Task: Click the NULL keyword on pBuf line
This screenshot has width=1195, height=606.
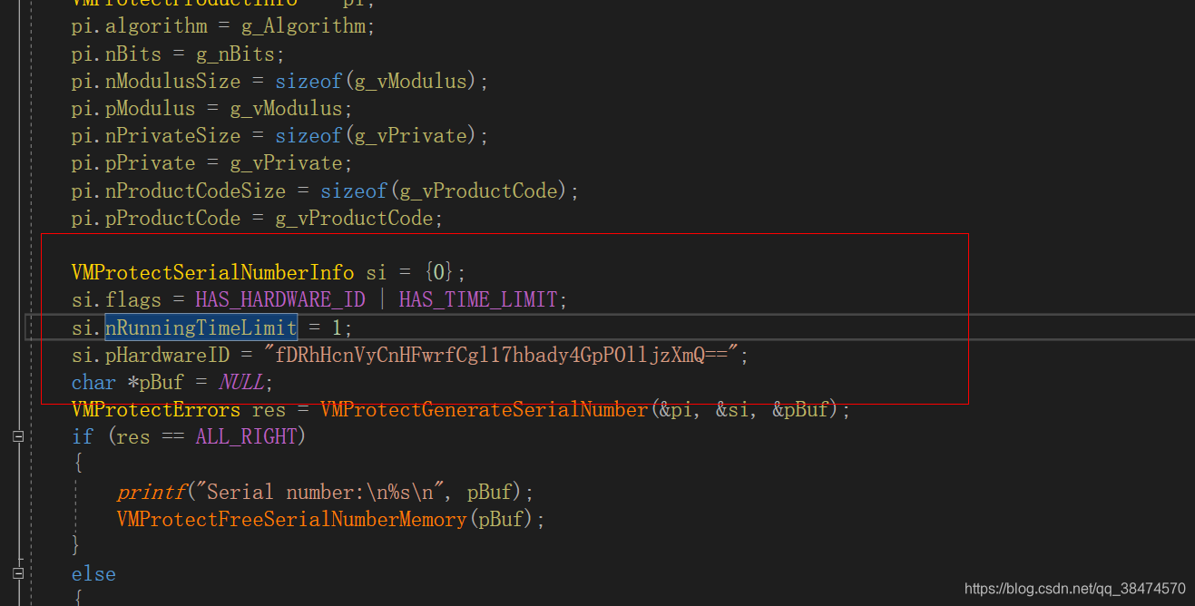Action: [241, 382]
